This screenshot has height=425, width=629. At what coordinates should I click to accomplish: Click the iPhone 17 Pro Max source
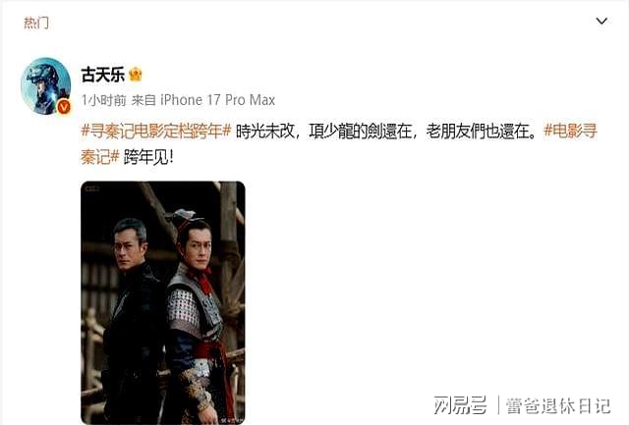pos(218,100)
